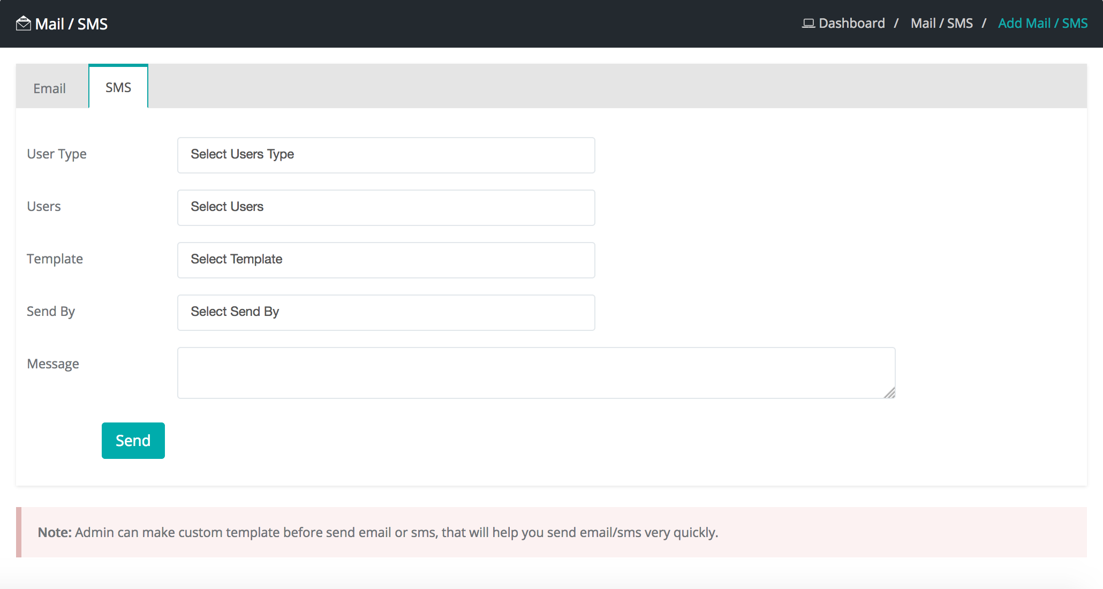The height and width of the screenshot is (589, 1103).
Task: Click the Mail / SMS page title
Action: tap(71, 24)
